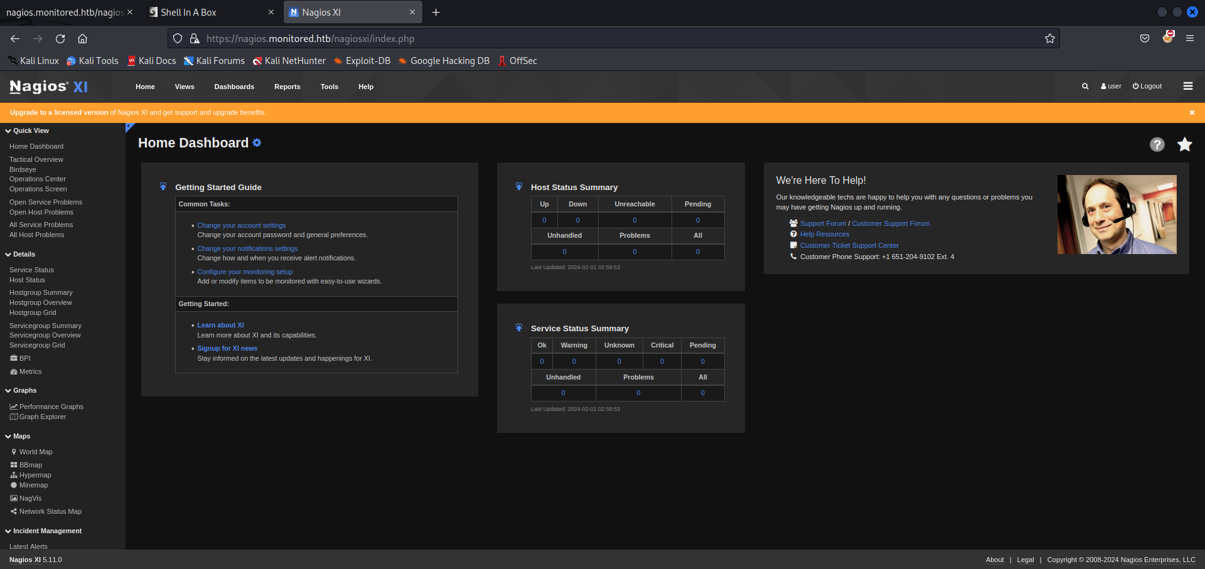Open the Help menu

(366, 87)
